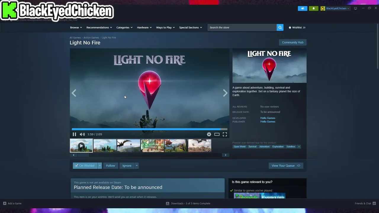Click the Light No Fire header capsule image

pos(269,66)
